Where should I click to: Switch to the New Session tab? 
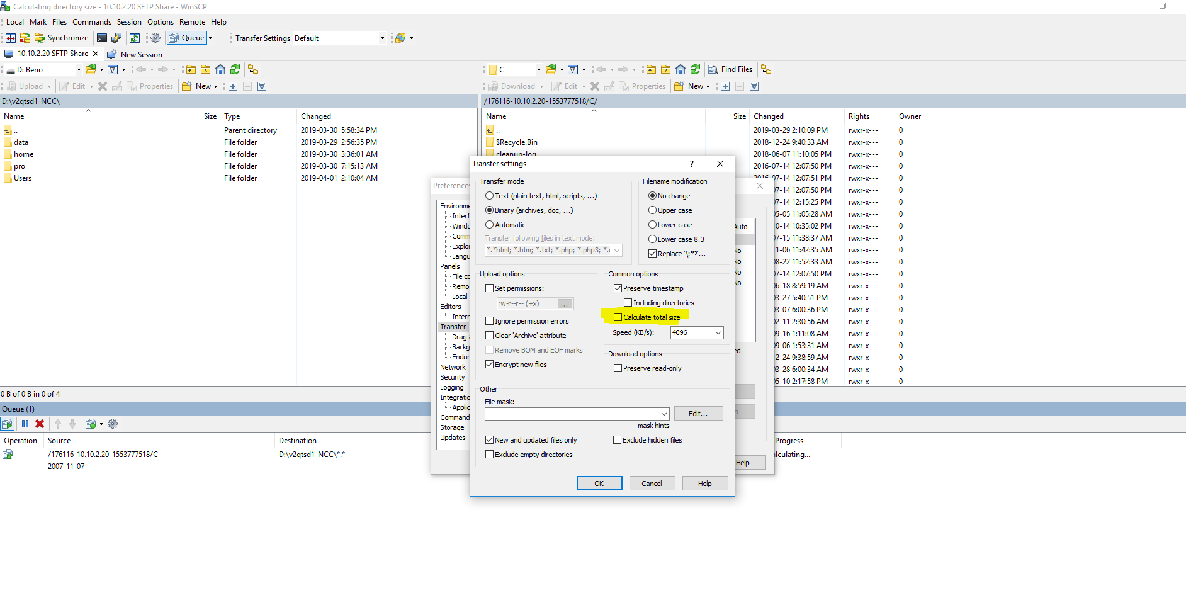135,55
